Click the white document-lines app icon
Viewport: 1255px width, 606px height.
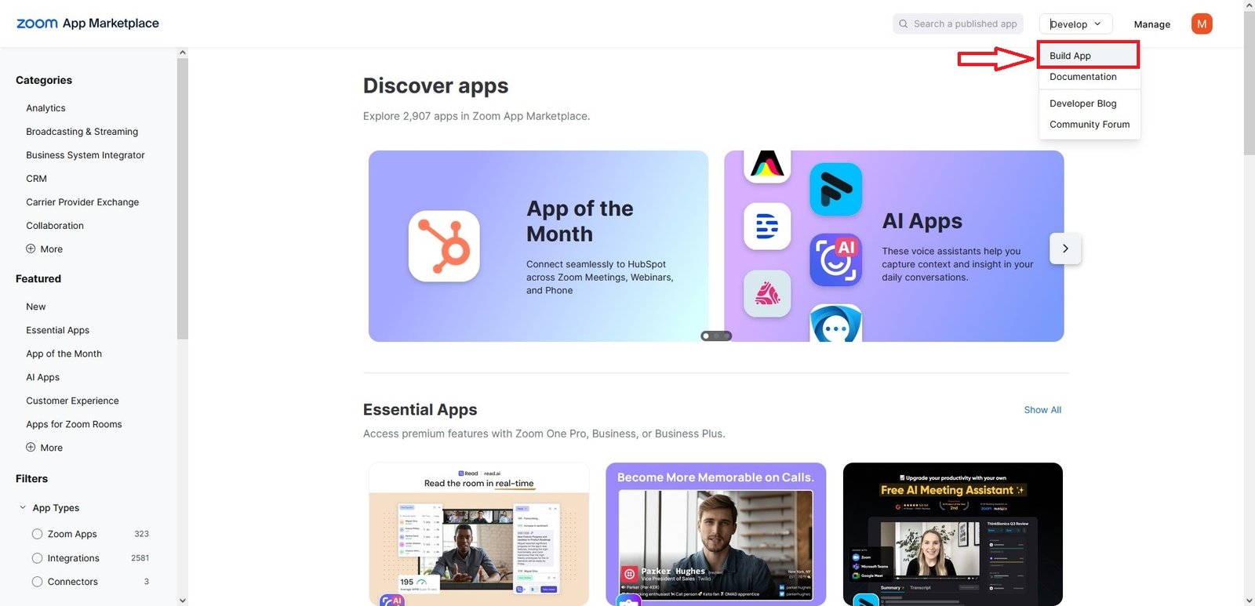[x=767, y=227]
